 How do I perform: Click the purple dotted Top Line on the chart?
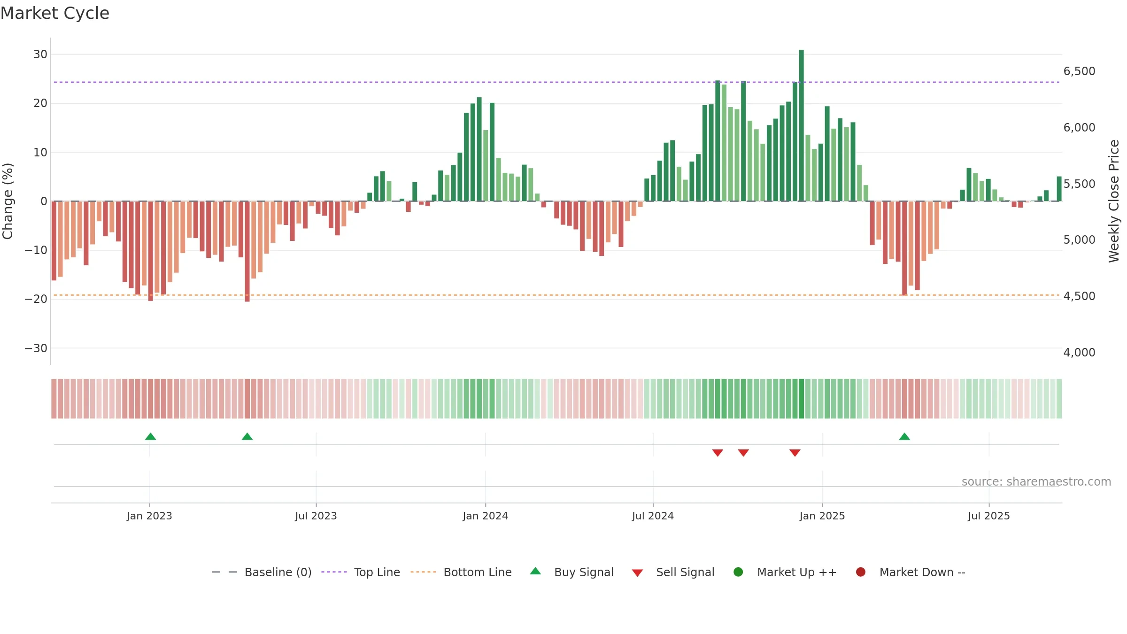[x=556, y=82]
